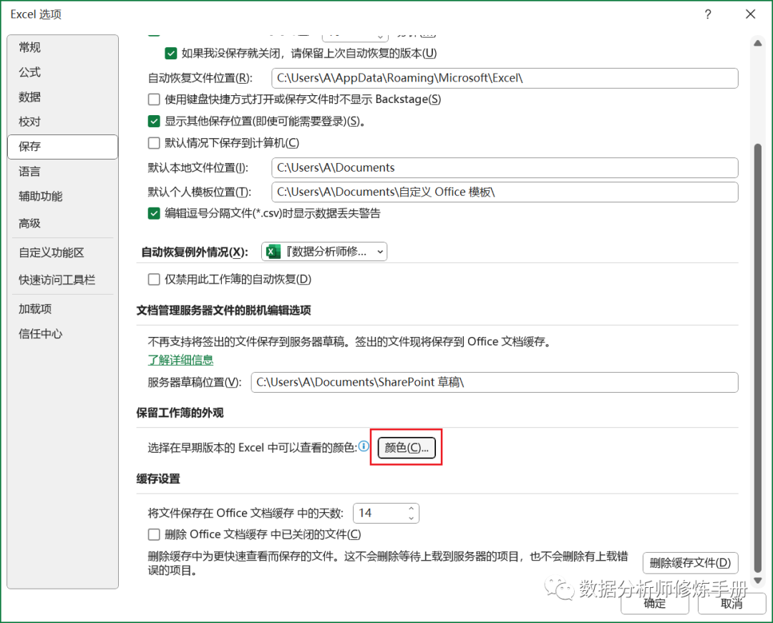Open 辅助功能 options category
The image size is (773, 623).
tap(62, 196)
